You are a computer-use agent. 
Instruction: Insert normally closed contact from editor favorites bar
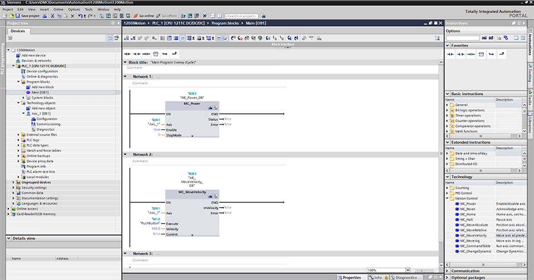pyautogui.click(x=137, y=54)
